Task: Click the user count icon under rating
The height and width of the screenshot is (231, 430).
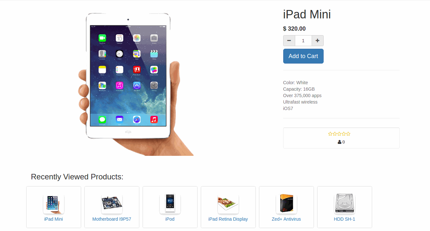Action: pos(339,142)
